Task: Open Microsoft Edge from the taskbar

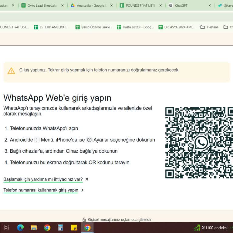Action: 20,228
